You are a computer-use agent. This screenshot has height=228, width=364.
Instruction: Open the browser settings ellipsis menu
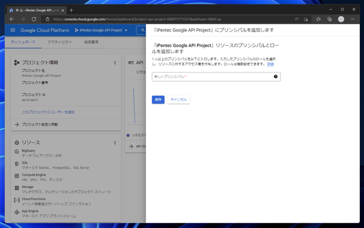(x=353, y=19)
